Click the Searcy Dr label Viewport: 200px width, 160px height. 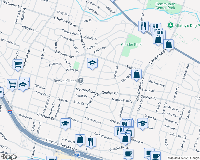[x=140, y=105]
